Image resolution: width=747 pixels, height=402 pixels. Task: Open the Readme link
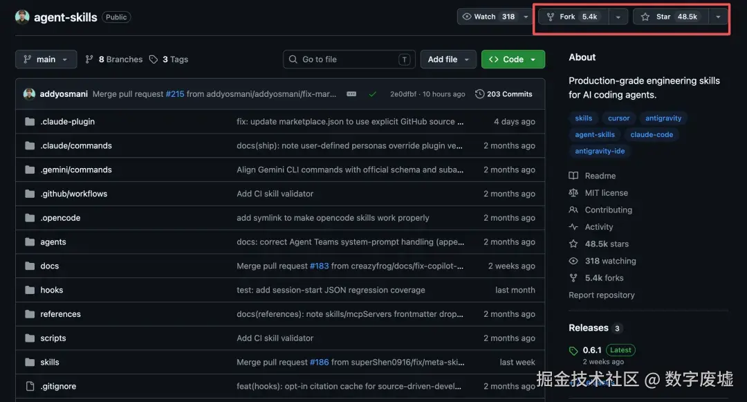(600, 176)
